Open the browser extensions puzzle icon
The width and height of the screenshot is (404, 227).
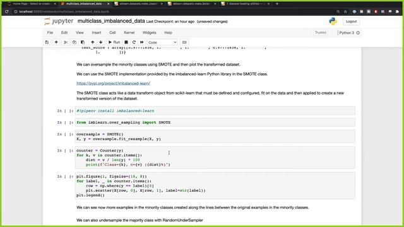click(397, 11)
